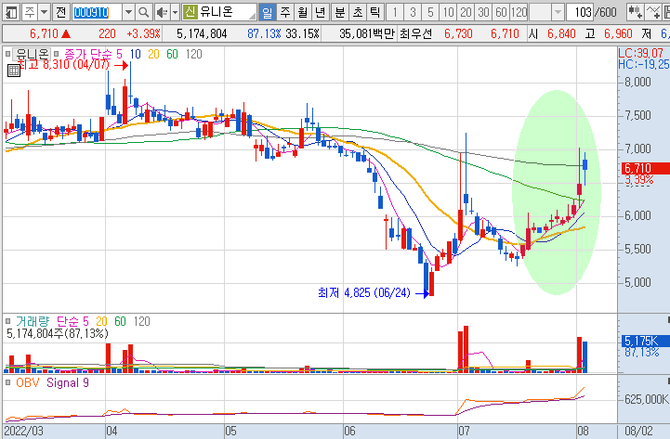The height and width of the screenshot is (439, 670).
Task: Click the stock code field 000910
Action: point(97,12)
